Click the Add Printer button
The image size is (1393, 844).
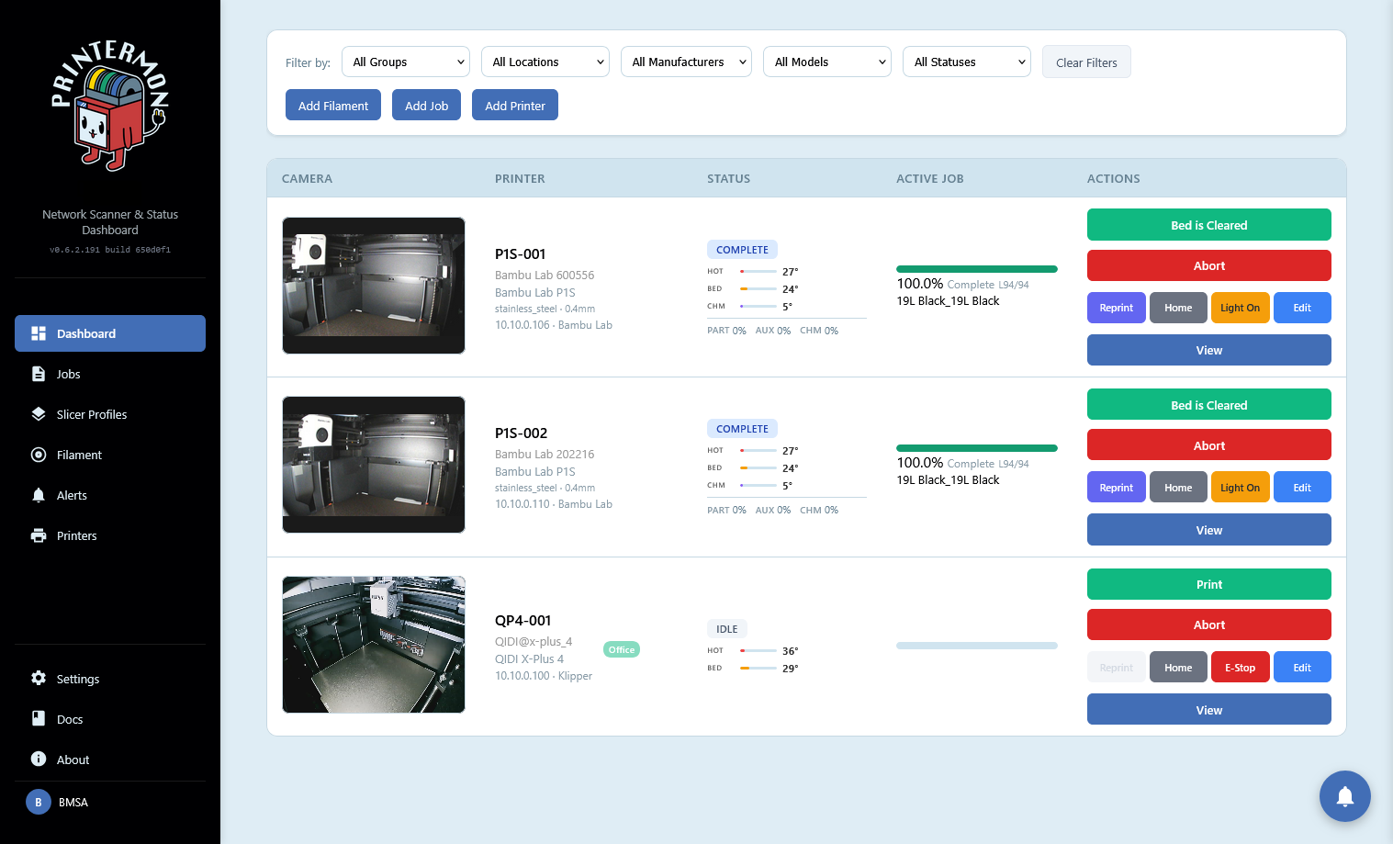514,105
